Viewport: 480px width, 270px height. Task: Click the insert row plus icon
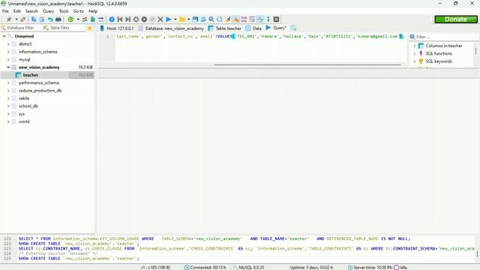pyautogui.click(x=136, y=19)
